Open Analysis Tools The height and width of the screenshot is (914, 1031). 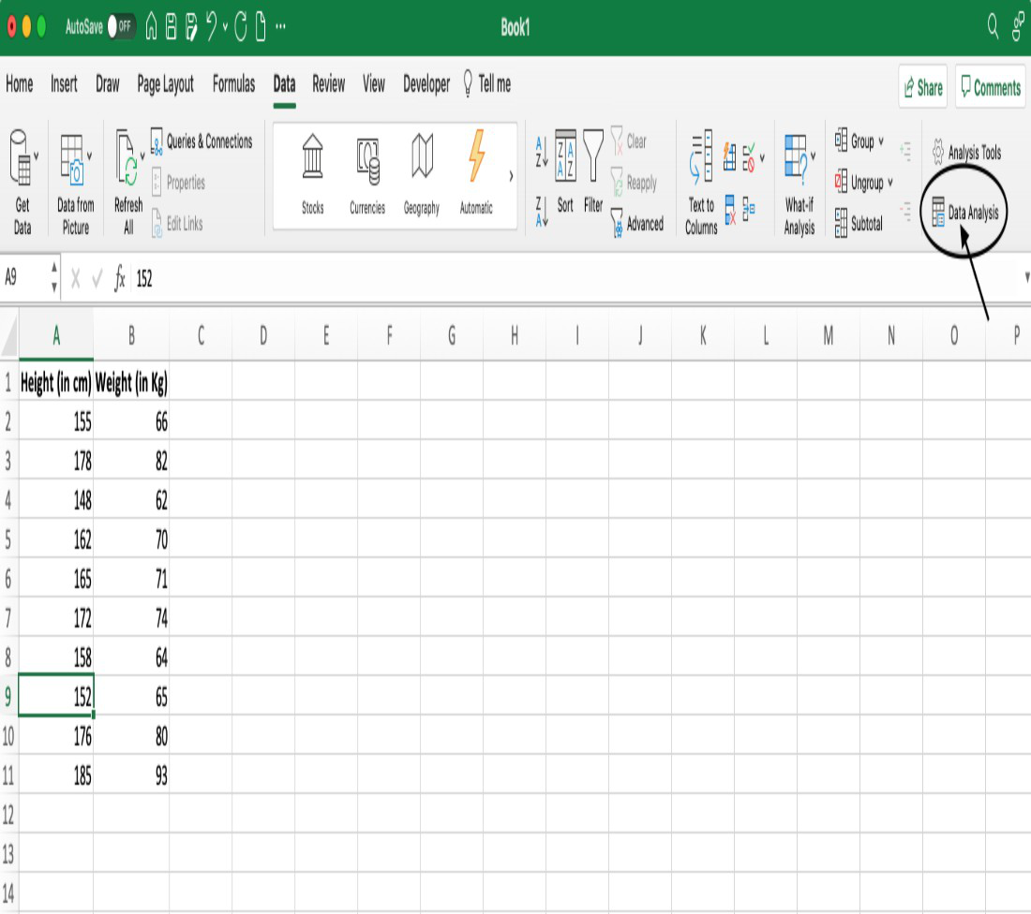coord(966,153)
